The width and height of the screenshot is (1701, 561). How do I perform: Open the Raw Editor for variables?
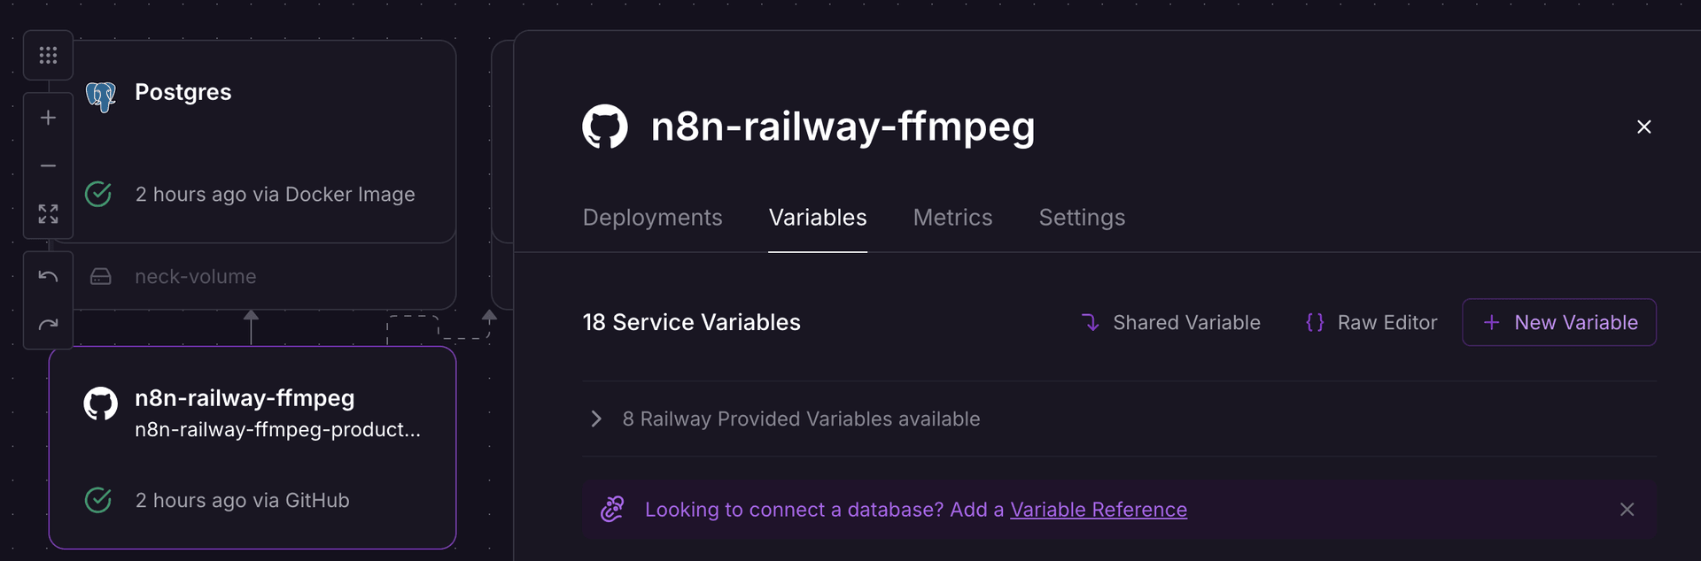coord(1371,322)
